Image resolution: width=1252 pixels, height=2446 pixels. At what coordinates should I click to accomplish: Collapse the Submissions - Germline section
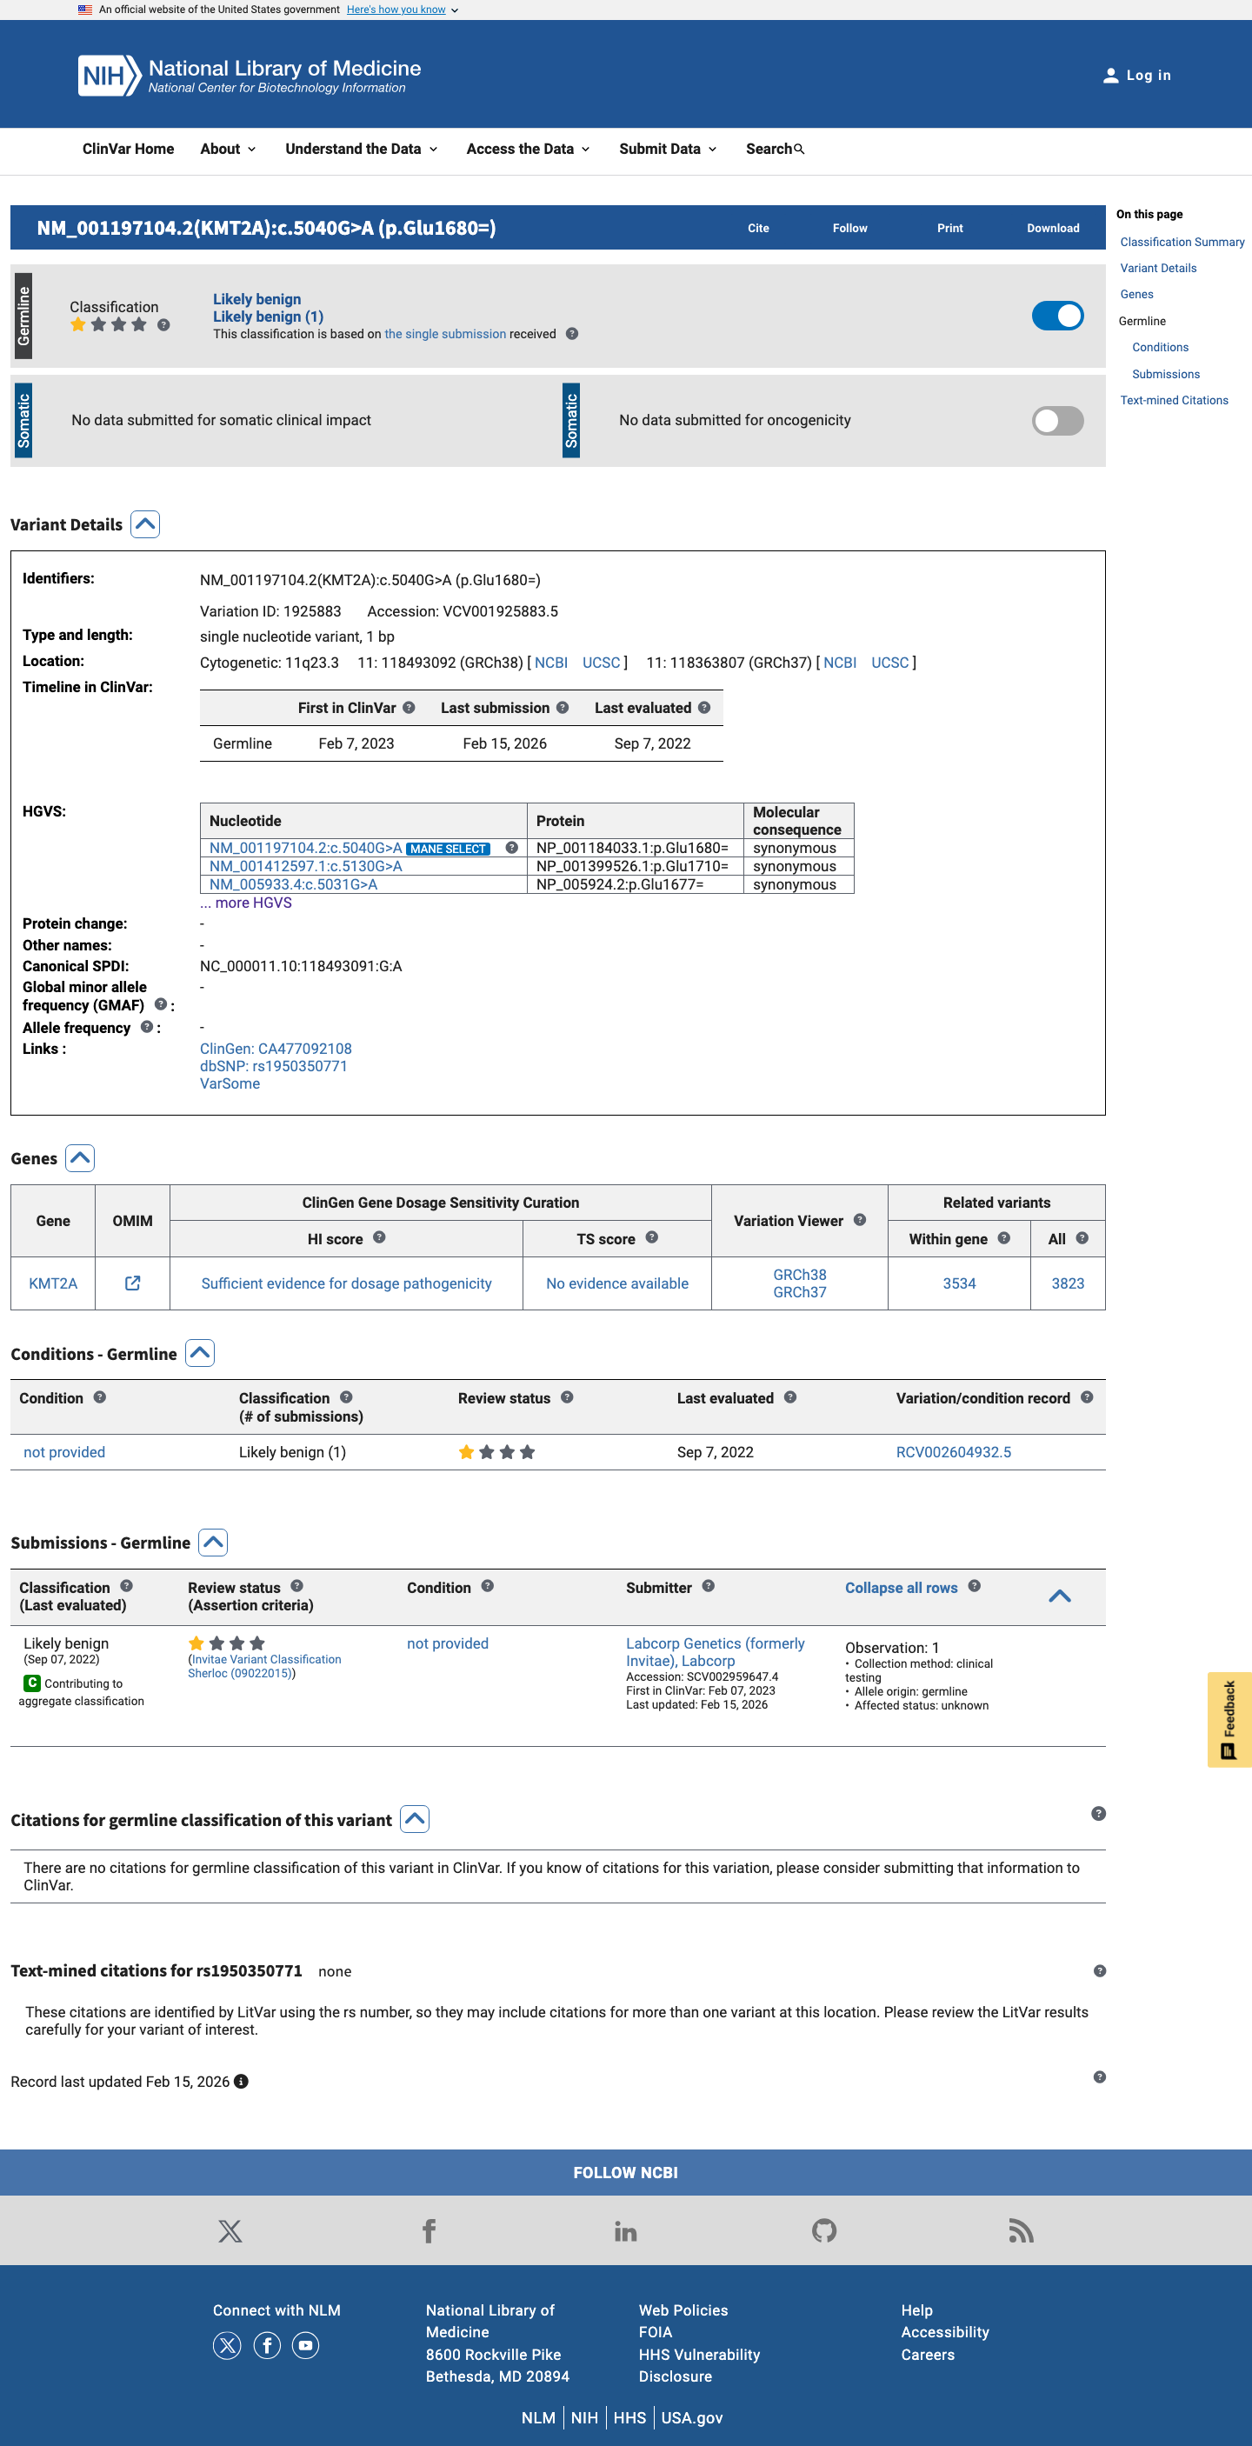tap(213, 1542)
